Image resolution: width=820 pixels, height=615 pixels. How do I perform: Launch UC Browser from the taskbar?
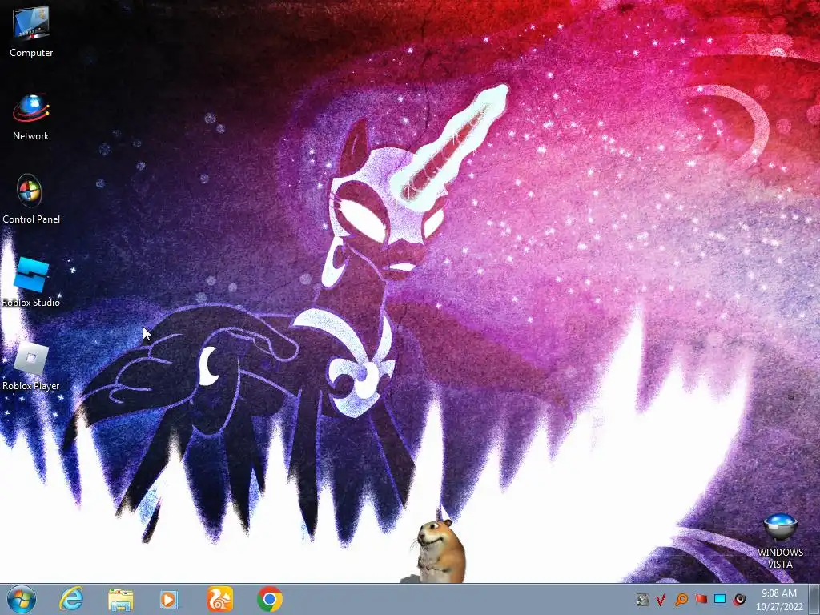coord(219,599)
